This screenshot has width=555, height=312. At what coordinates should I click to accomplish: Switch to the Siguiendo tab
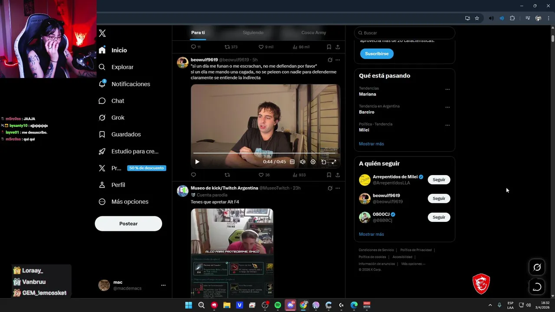pos(253,32)
